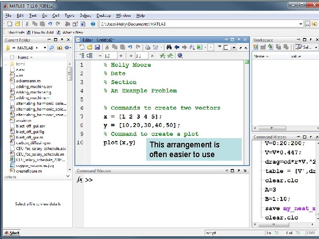Open the current directory path dropdown
This screenshot has height=239, width=319.
301,24
